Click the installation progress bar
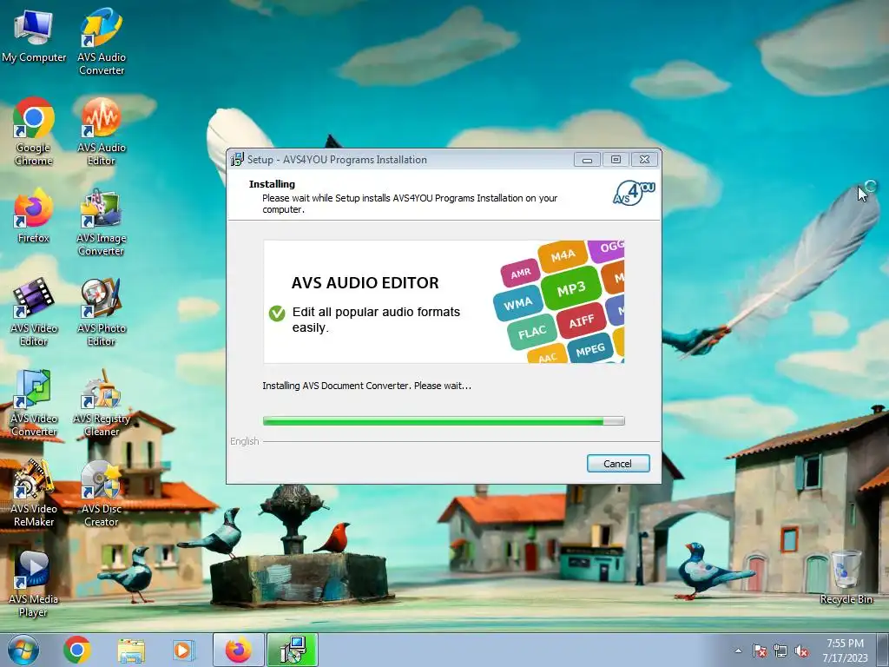The width and height of the screenshot is (889, 667). (444, 421)
